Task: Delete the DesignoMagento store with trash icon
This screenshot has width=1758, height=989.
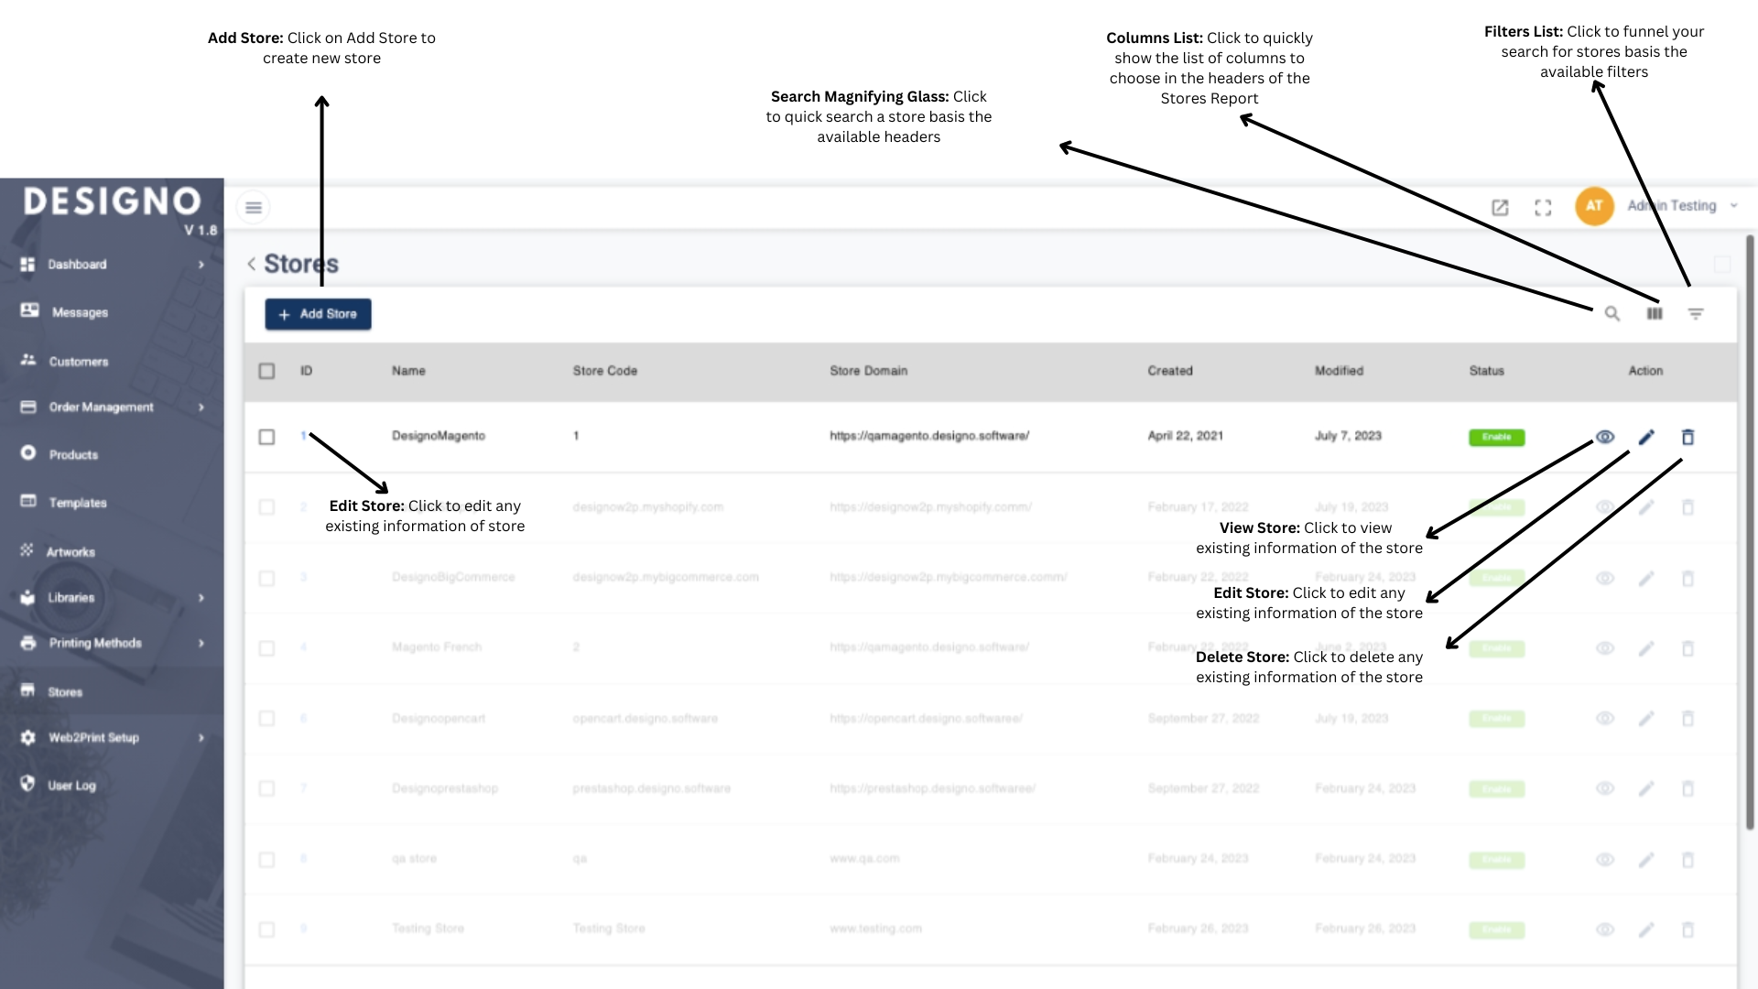Action: pos(1687,437)
